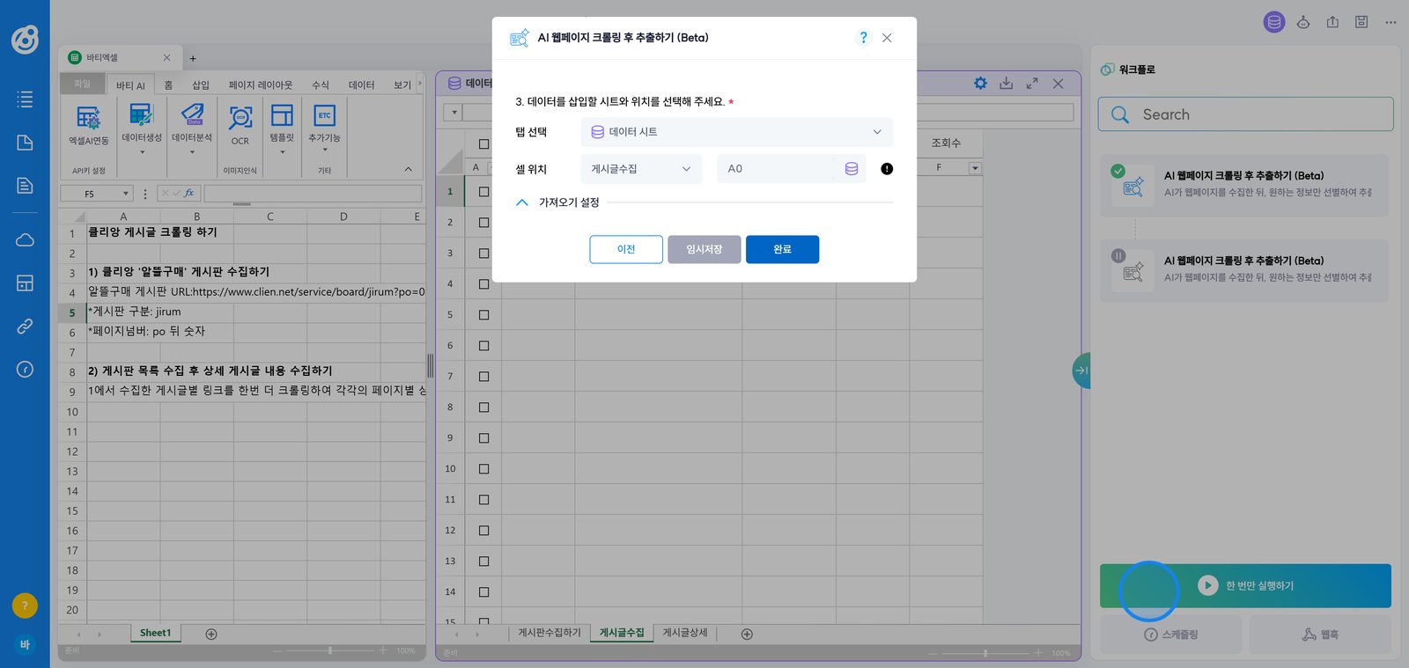Click the 임시저장 button

(x=704, y=249)
